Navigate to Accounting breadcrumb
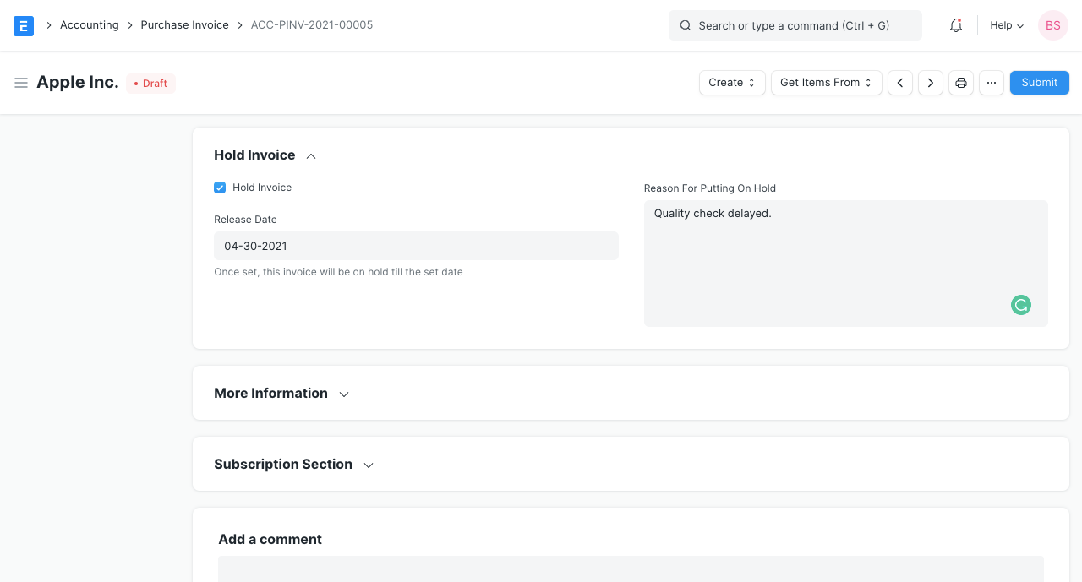Viewport: 1082px width, 582px height. click(x=89, y=25)
